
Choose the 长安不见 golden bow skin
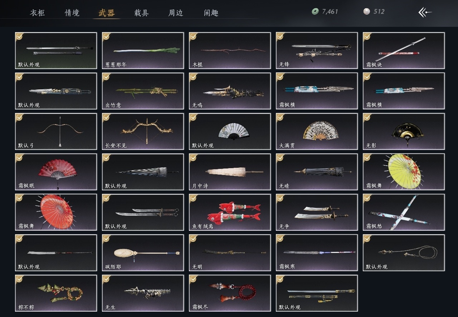(x=143, y=131)
